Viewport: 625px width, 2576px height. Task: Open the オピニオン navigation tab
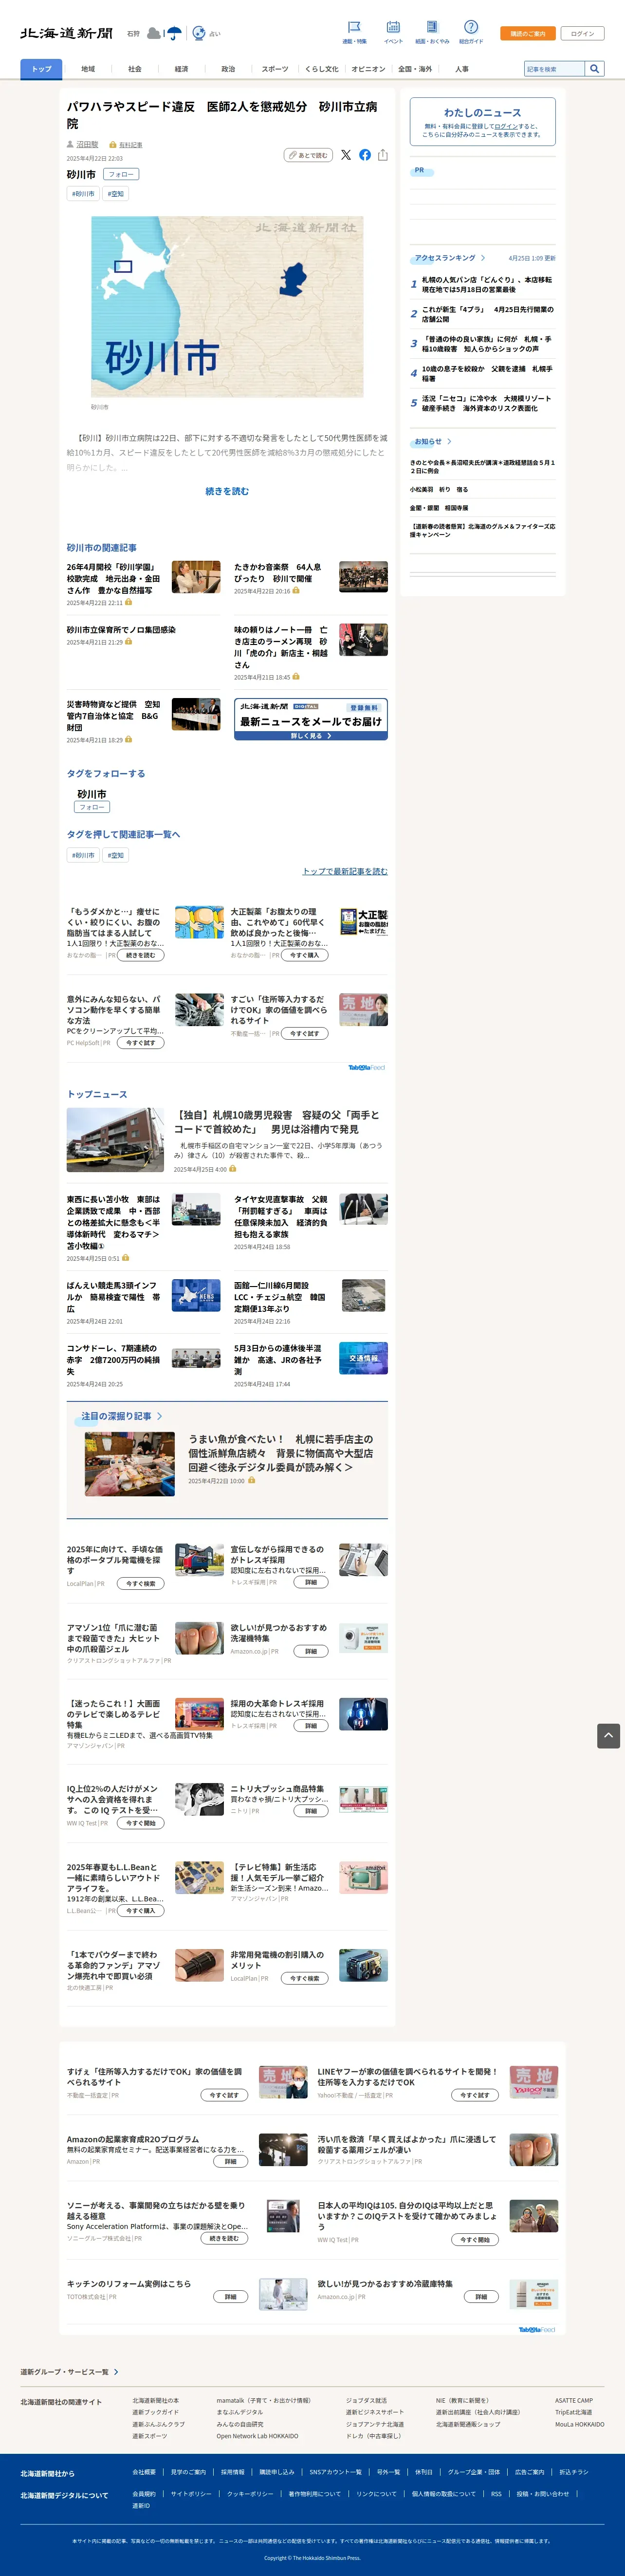tap(368, 69)
